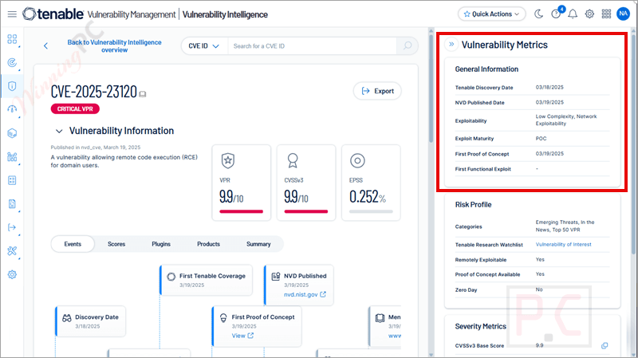Image resolution: width=638 pixels, height=358 pixels.
Task: Click the magnifier search button
Action: [408, 46]
